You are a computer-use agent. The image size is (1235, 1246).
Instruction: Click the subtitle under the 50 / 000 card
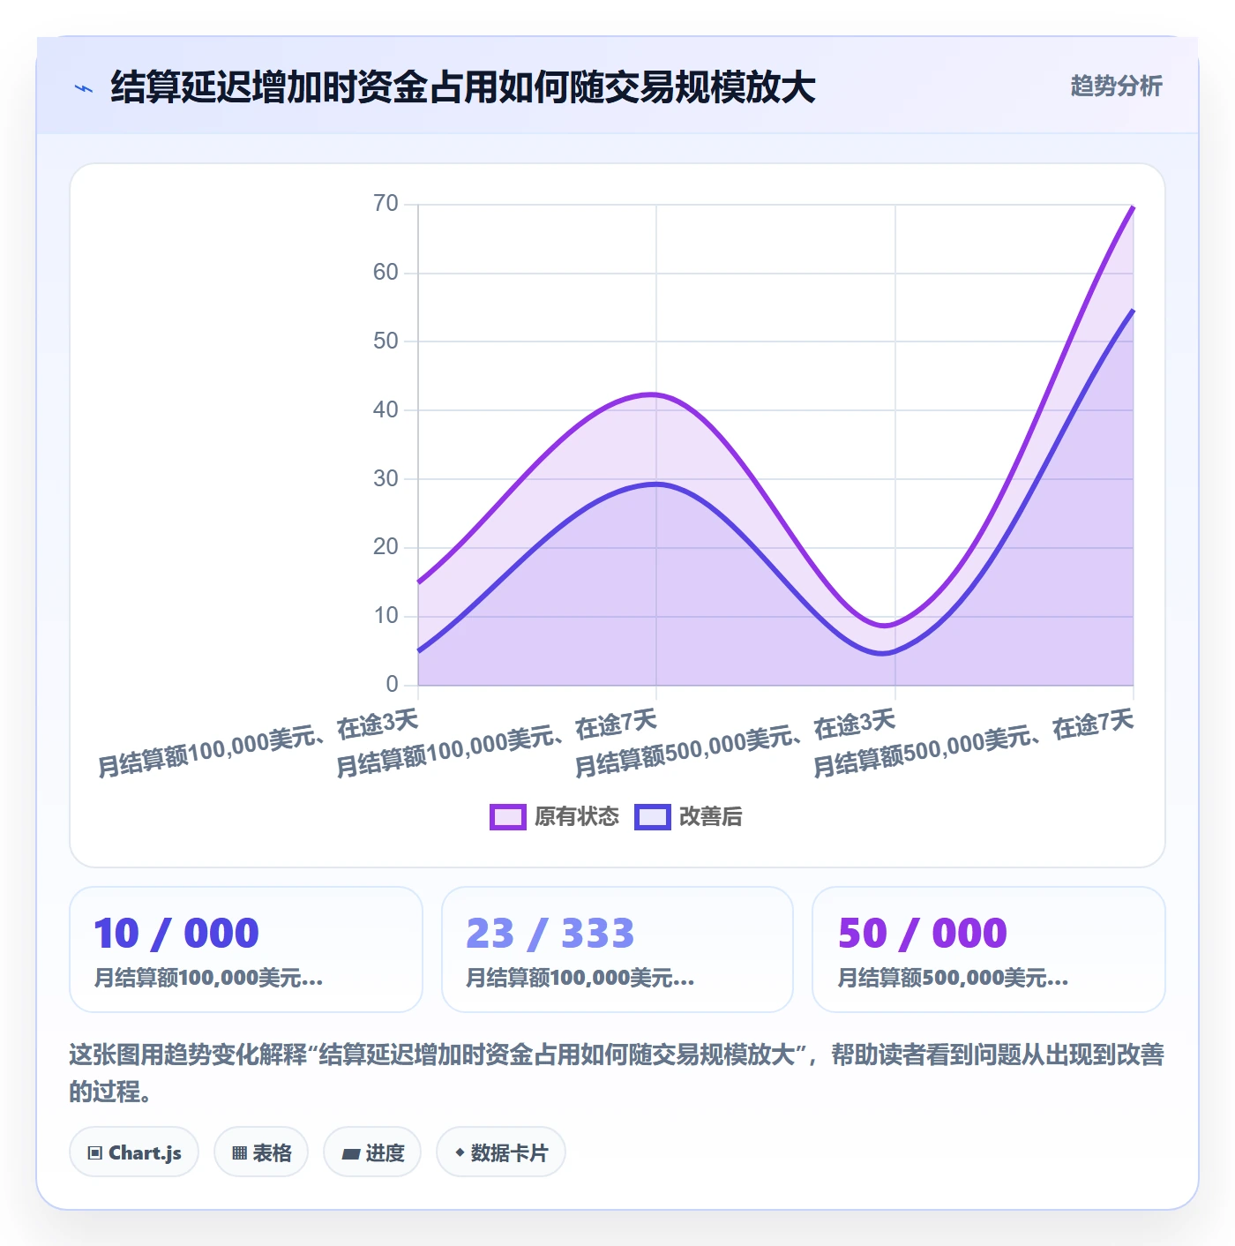[x=953, y=978]
